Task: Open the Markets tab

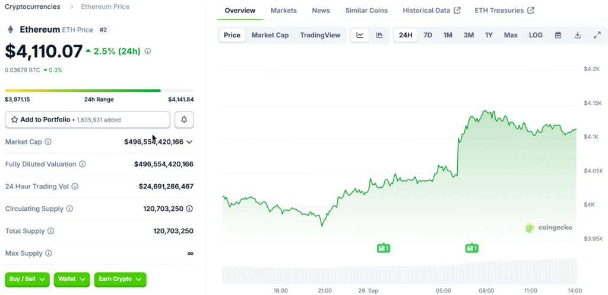Action: click(283, 11)
